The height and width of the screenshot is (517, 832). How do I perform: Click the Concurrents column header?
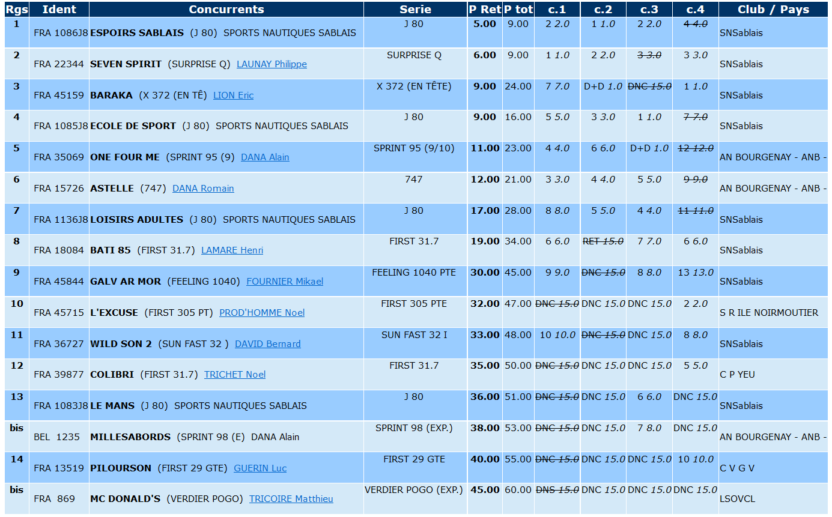pyautogui.click(x=226, y=9)
